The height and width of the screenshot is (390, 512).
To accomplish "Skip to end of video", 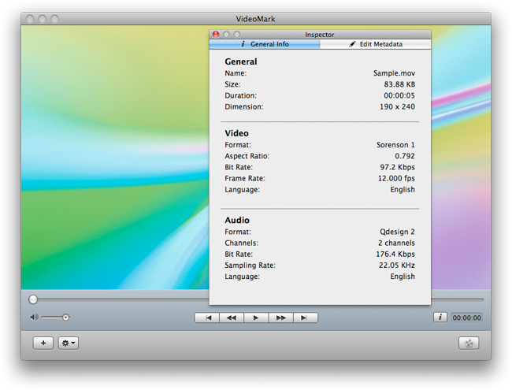I will coord(305,318).
